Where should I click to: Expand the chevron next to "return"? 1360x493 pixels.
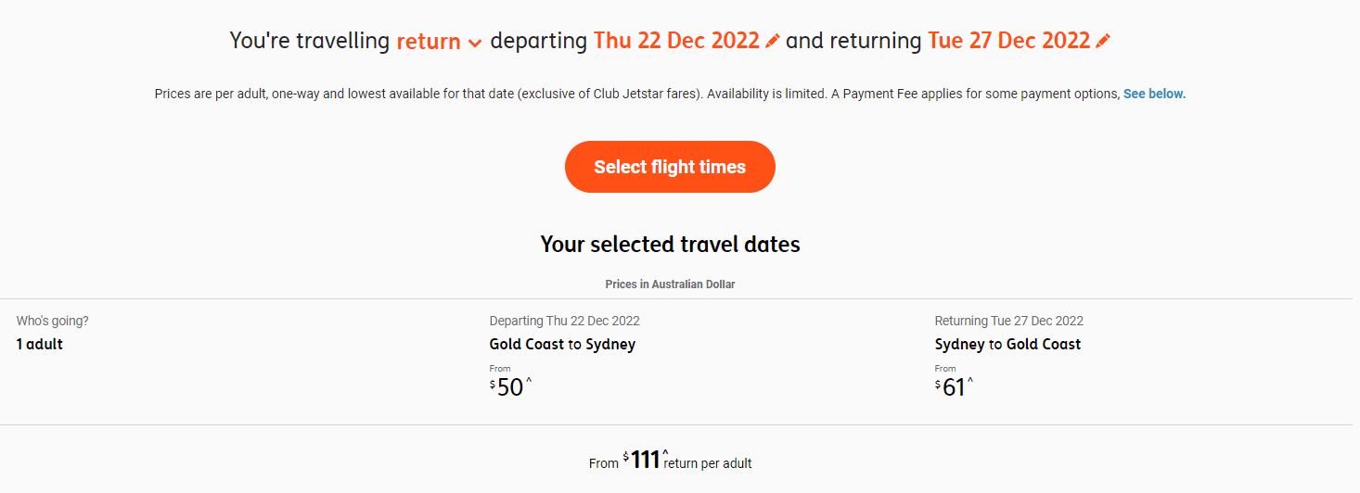click(475, 43)
